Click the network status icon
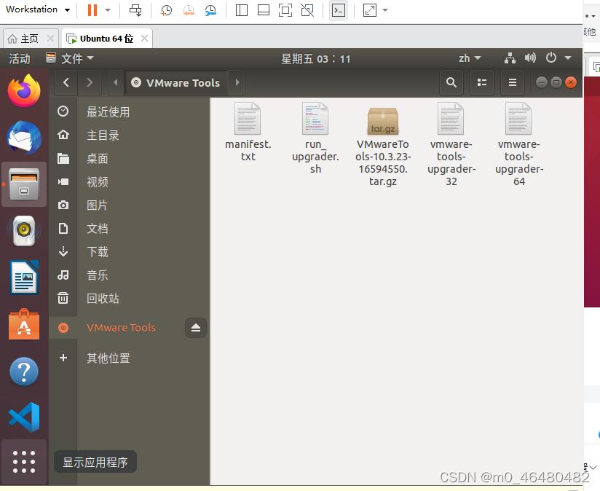The width and height of the screenshot is (600, 491). coord(510,58)
